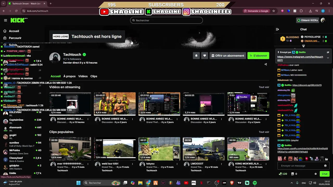Image resolution: width=333 pixels, height=187 pixels.
Task: Expand the chat leaderboard arrow
Action: [303, 46]
